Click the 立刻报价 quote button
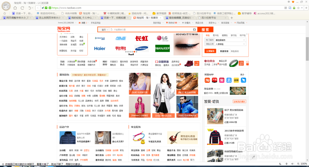The width and height of the screenshot is (309, 167). tap(210, 51)
